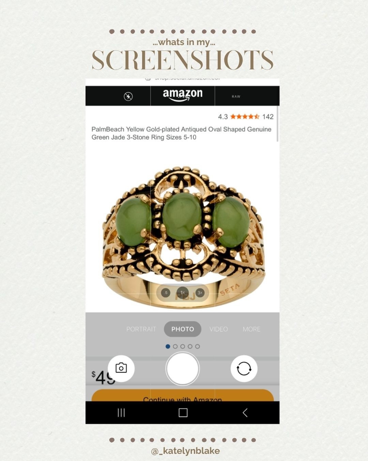Open the 4.3 star rating reviews

[245, 117]
